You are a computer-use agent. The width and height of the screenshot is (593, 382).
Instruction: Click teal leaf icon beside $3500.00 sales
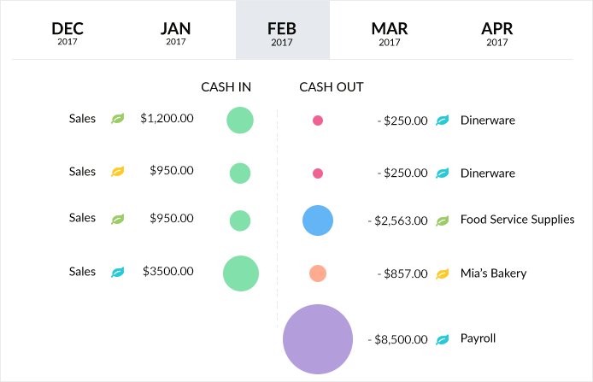(x=118, y=273)
